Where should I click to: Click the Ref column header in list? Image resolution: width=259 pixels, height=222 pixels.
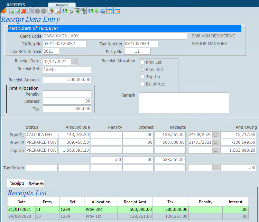[72, 202]
